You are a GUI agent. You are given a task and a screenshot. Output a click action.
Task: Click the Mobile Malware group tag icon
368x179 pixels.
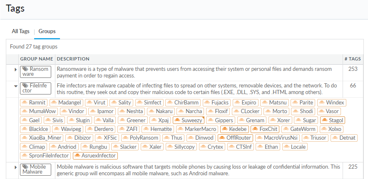[25, 167]
